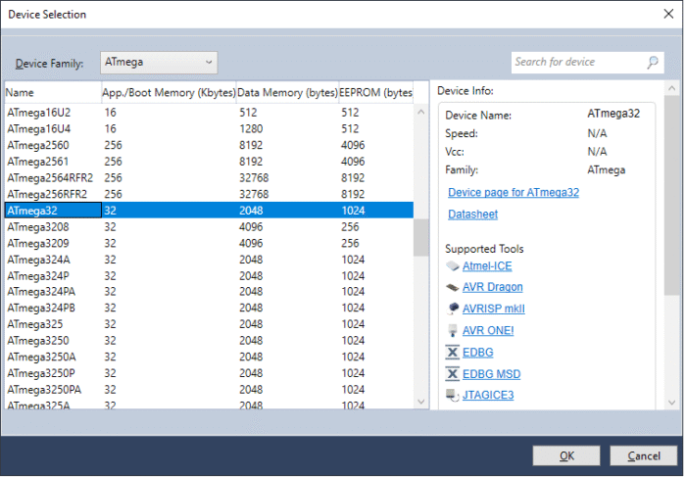Image resolution: width=686 pixels, height=477 pixels.
Task: Click device list scroll down arrow
Action: (420, 402)
